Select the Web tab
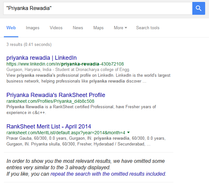The height and width of the screenshot is (184, 209). coord(11,28)
